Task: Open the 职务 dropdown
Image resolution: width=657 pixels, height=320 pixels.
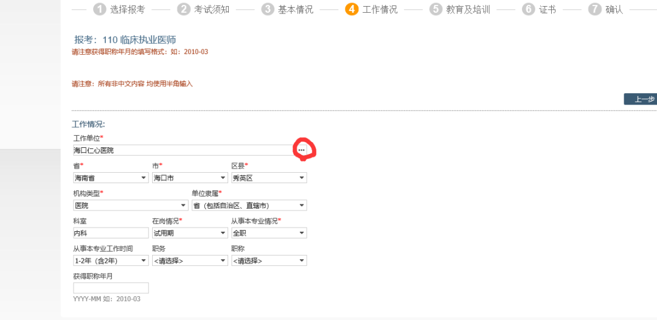Action: coord(189,260)
